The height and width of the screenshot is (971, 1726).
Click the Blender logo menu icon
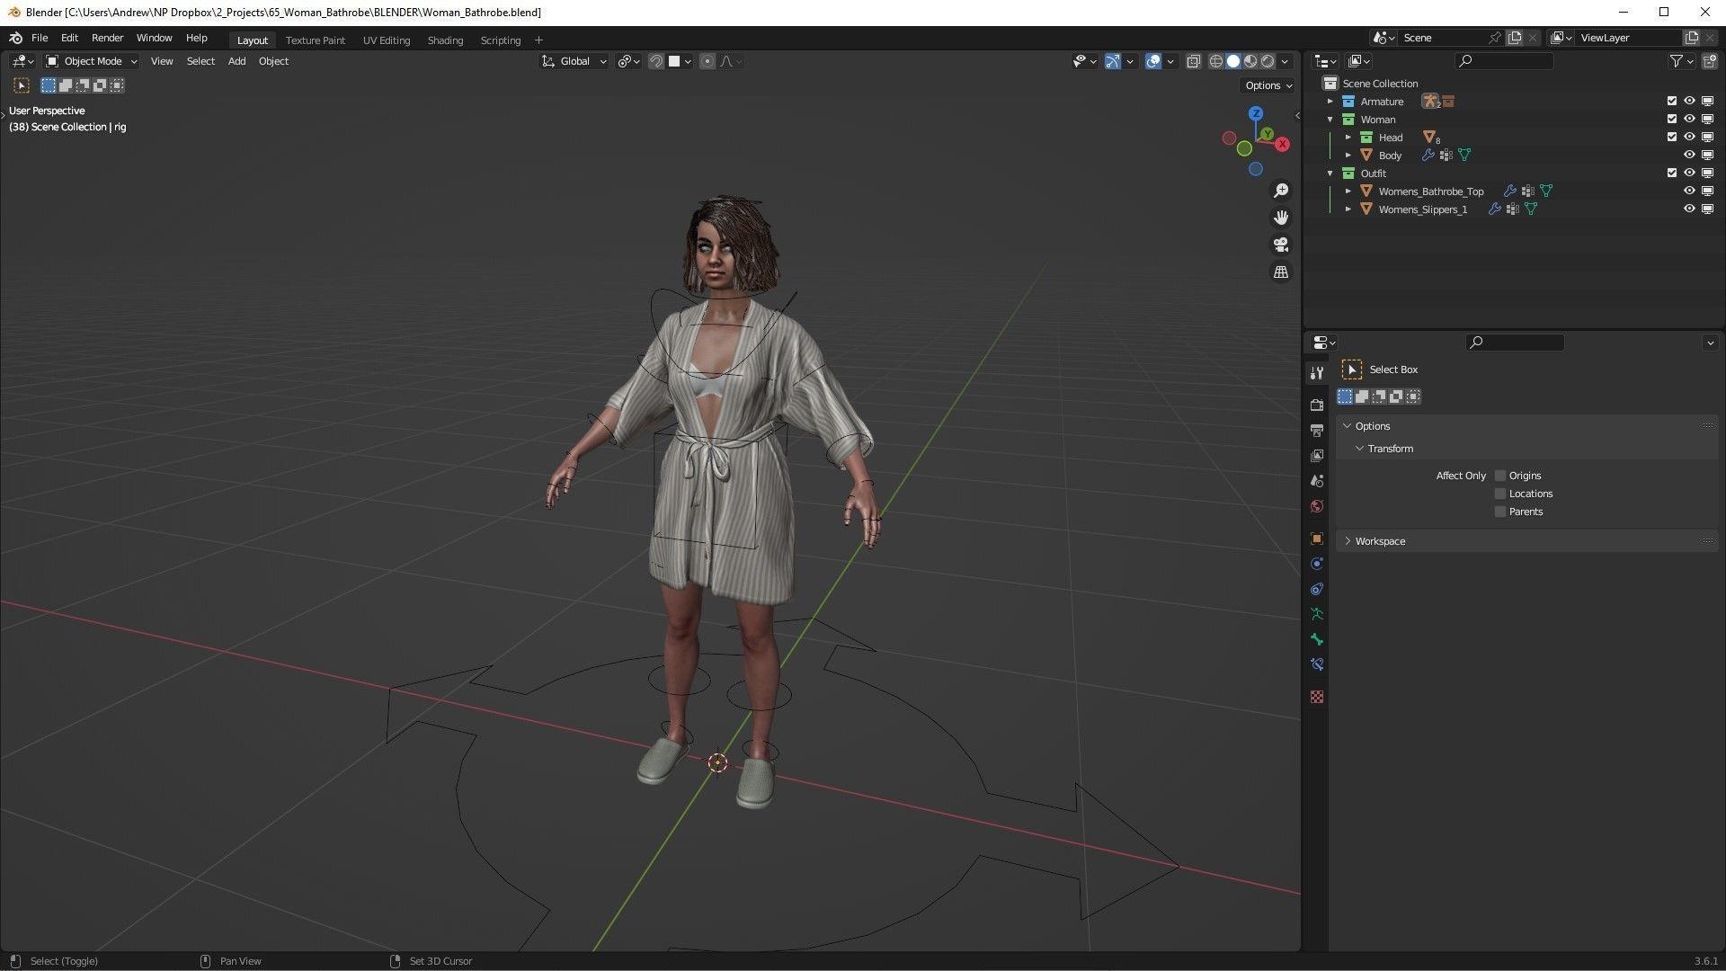point(15,38)
